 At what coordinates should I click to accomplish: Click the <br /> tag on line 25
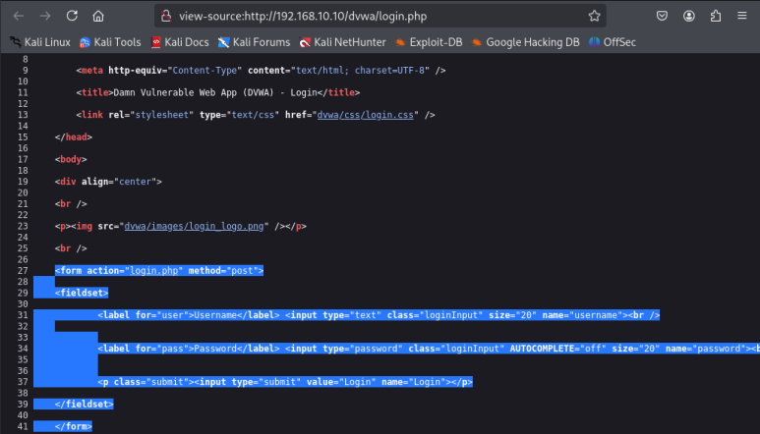[x=71, y=248]
